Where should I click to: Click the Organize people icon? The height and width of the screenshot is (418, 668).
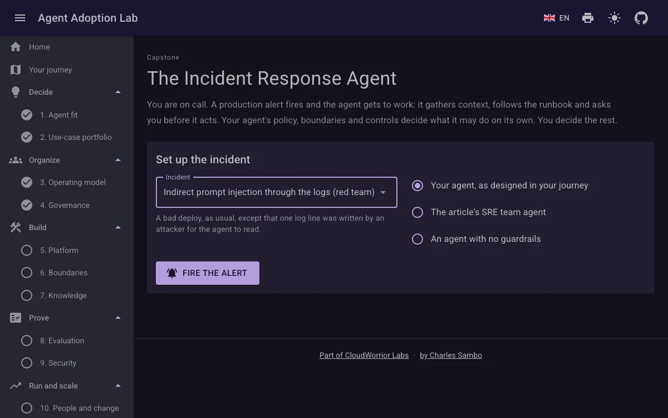point(16,160)
